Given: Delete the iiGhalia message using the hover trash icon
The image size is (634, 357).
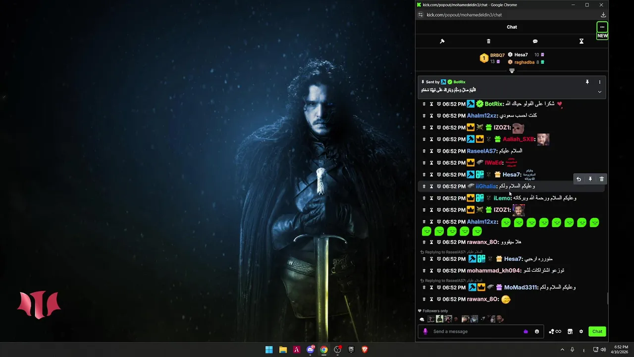Looking at the screenshot, I should click(x=602, y=179).
